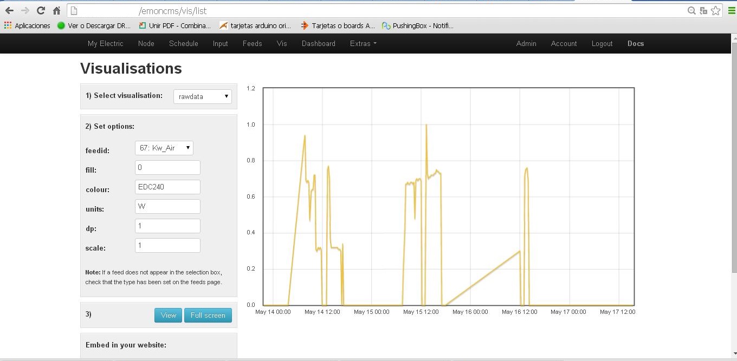The height and width of the screenshot is (361, 737).
Task: Switch to the Feeds section
Action: coord(252,44)
